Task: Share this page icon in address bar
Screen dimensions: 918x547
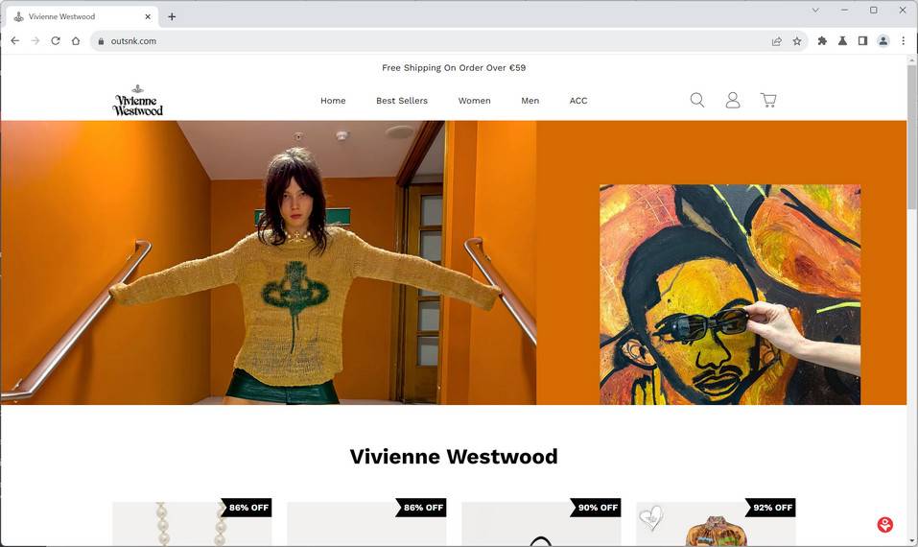Action: (777, 41)
